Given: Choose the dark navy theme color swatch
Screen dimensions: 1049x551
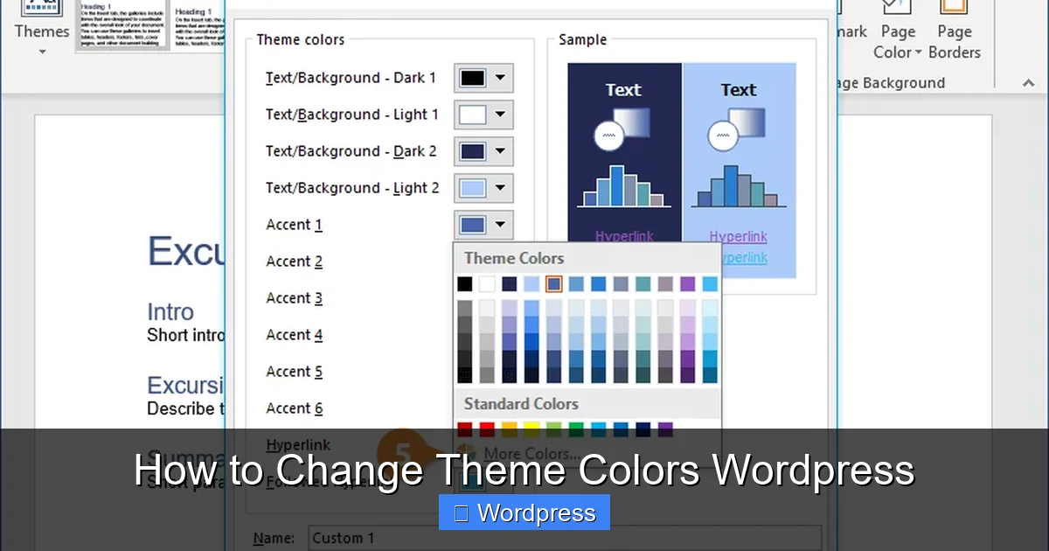Looking at the screenshot, I should 509,284.
